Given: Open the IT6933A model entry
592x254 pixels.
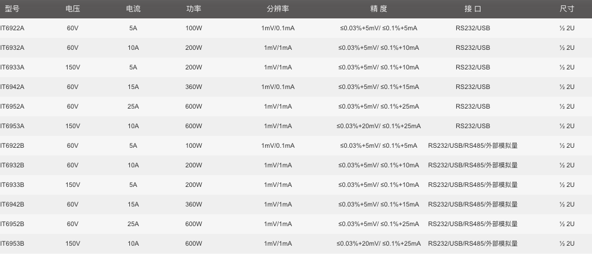Looking at the screenshot, I should tap(12, 68).
